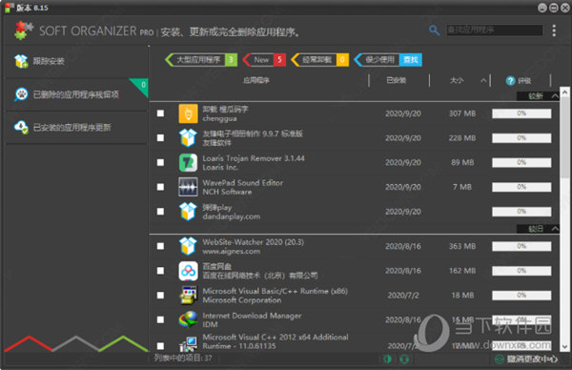Screen dimensions: 572x370
Task: Click the Internet Download Manager name text
Action: (x=252, y=316)
